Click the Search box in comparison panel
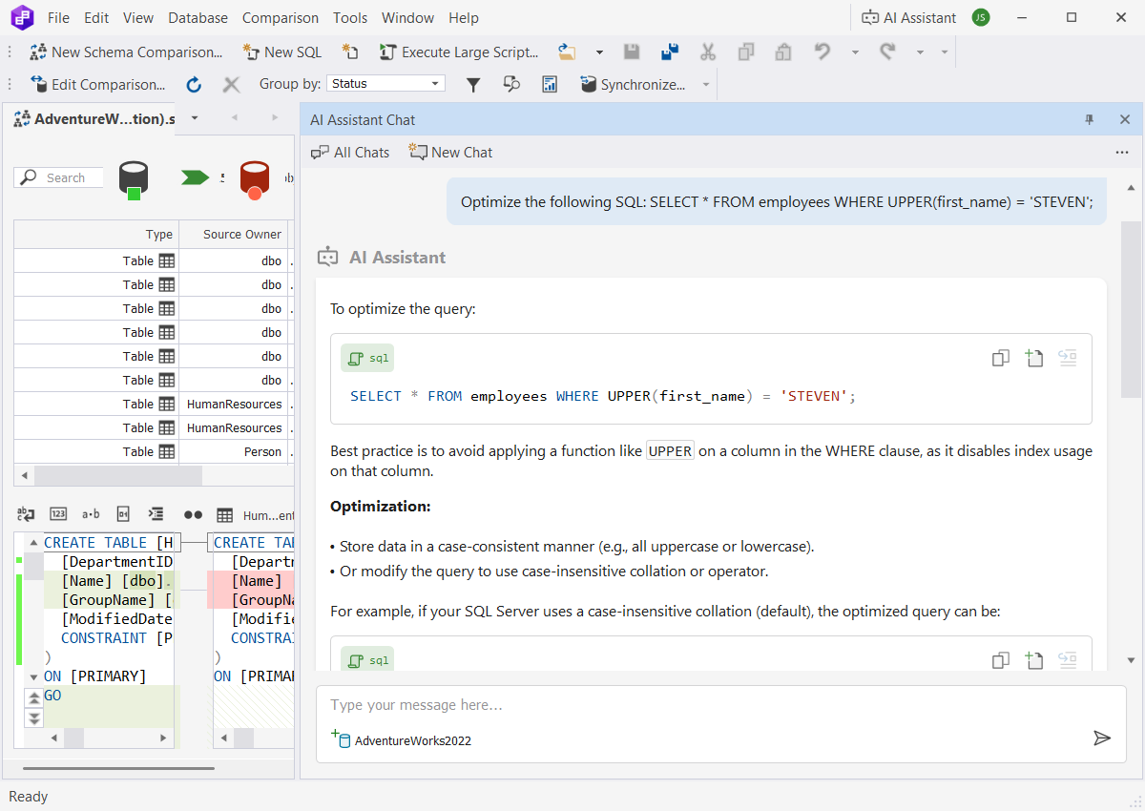The image size is (1145, 811). (x=59, y=177)
